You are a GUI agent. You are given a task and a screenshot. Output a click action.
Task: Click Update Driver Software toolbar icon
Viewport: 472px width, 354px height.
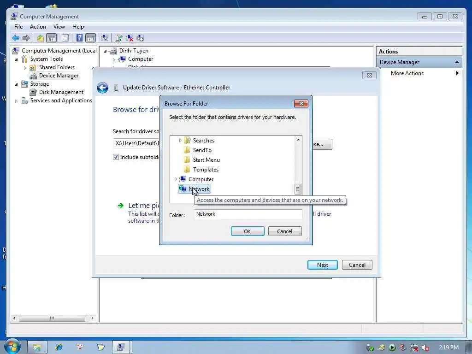coord(119,38)
